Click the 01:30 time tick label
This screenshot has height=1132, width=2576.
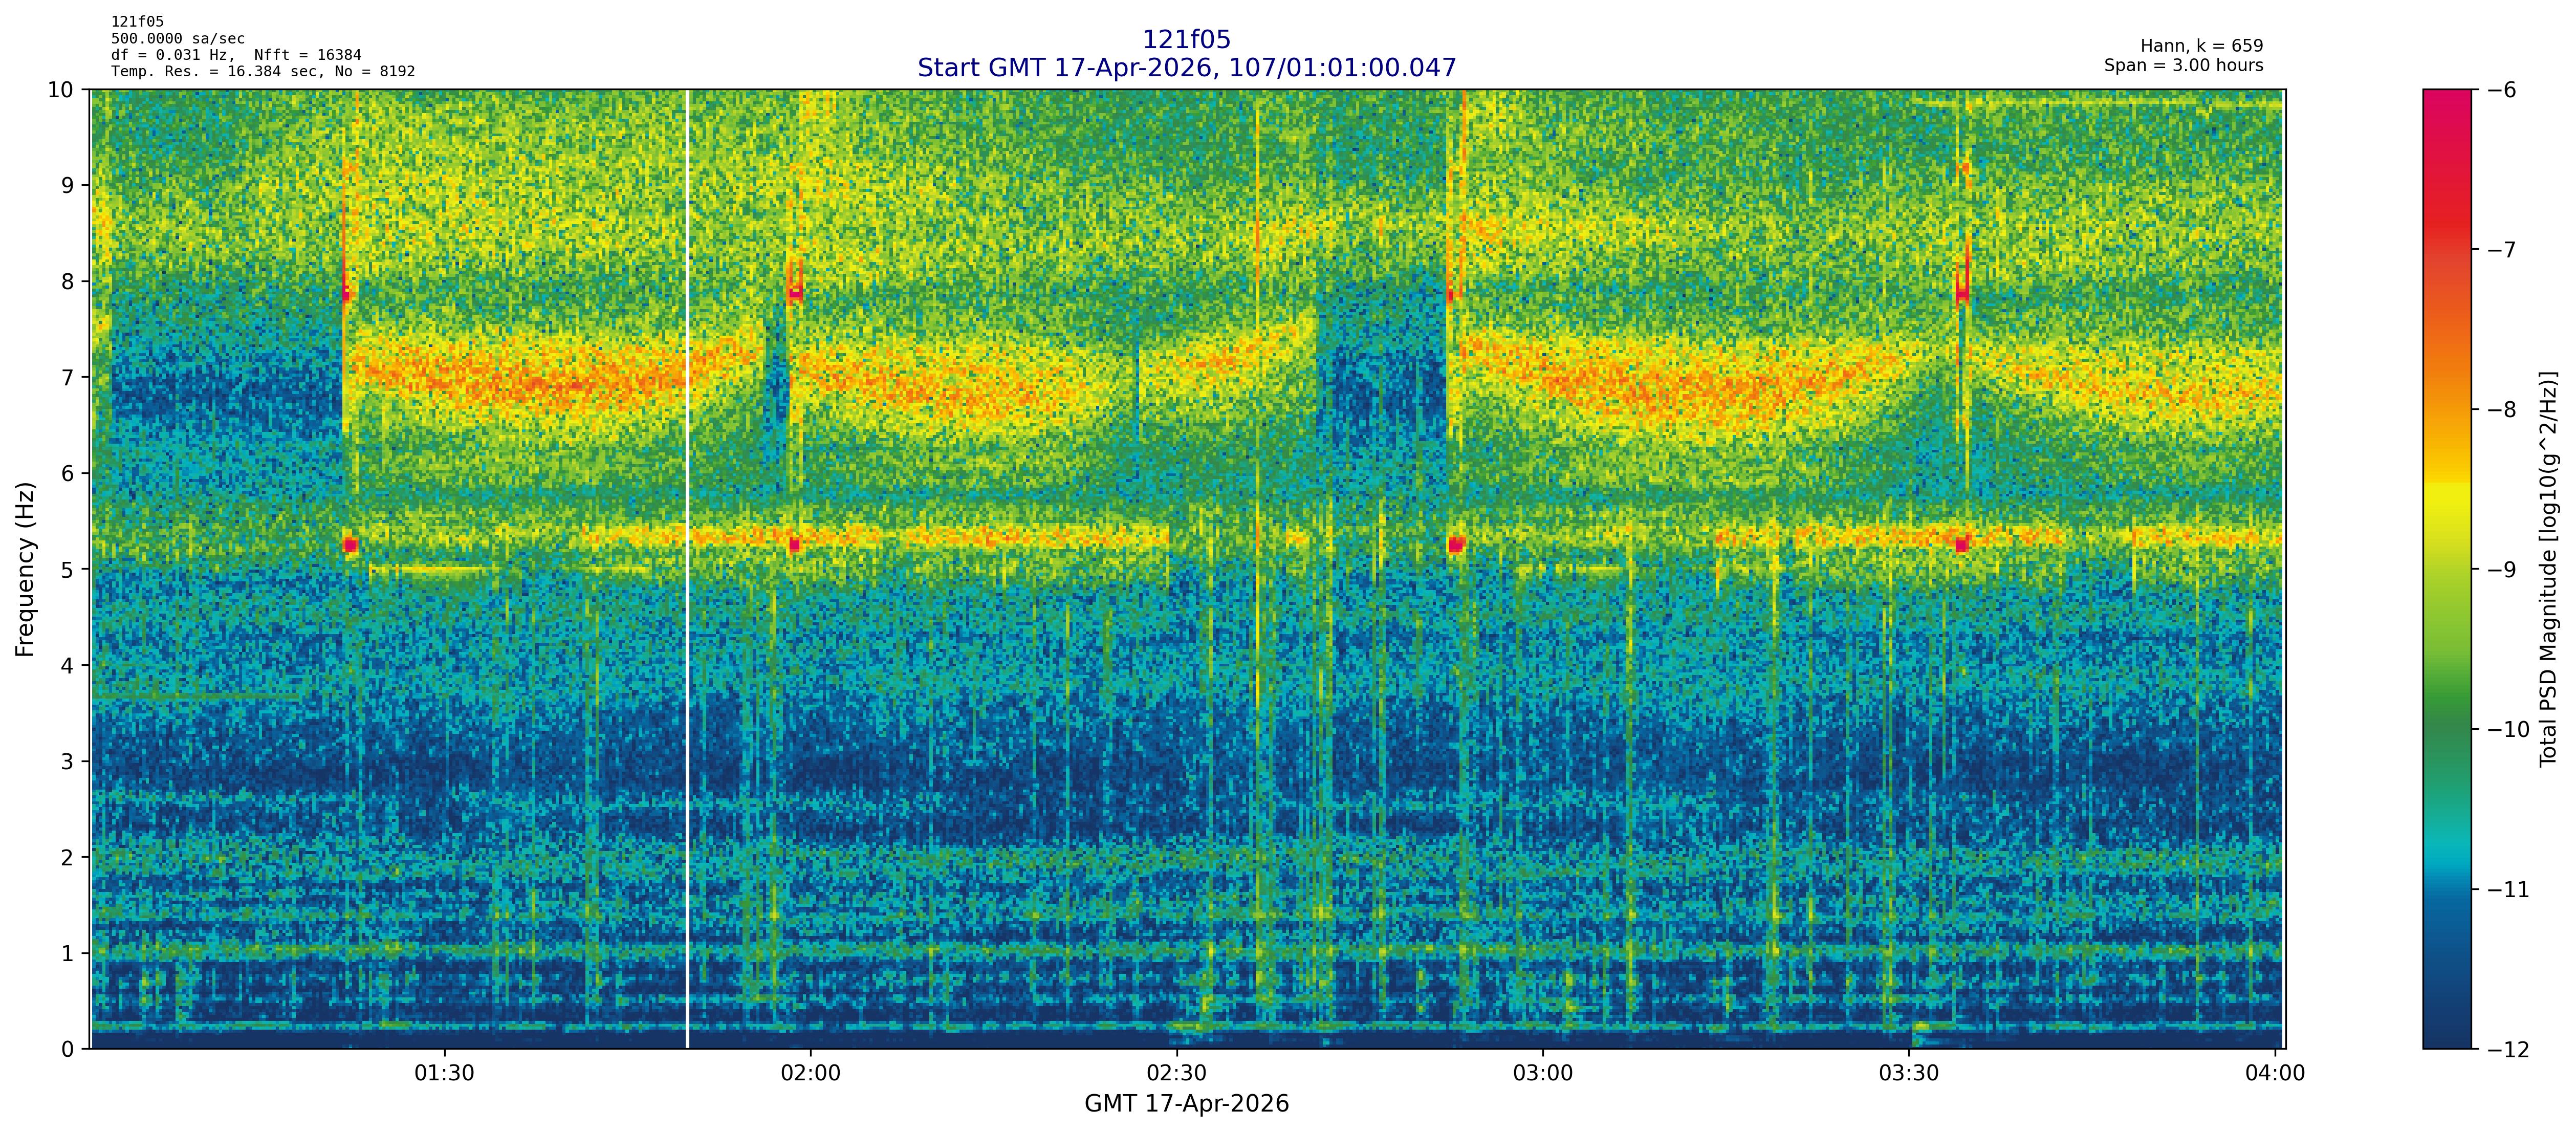click(x=444, y=1074)
